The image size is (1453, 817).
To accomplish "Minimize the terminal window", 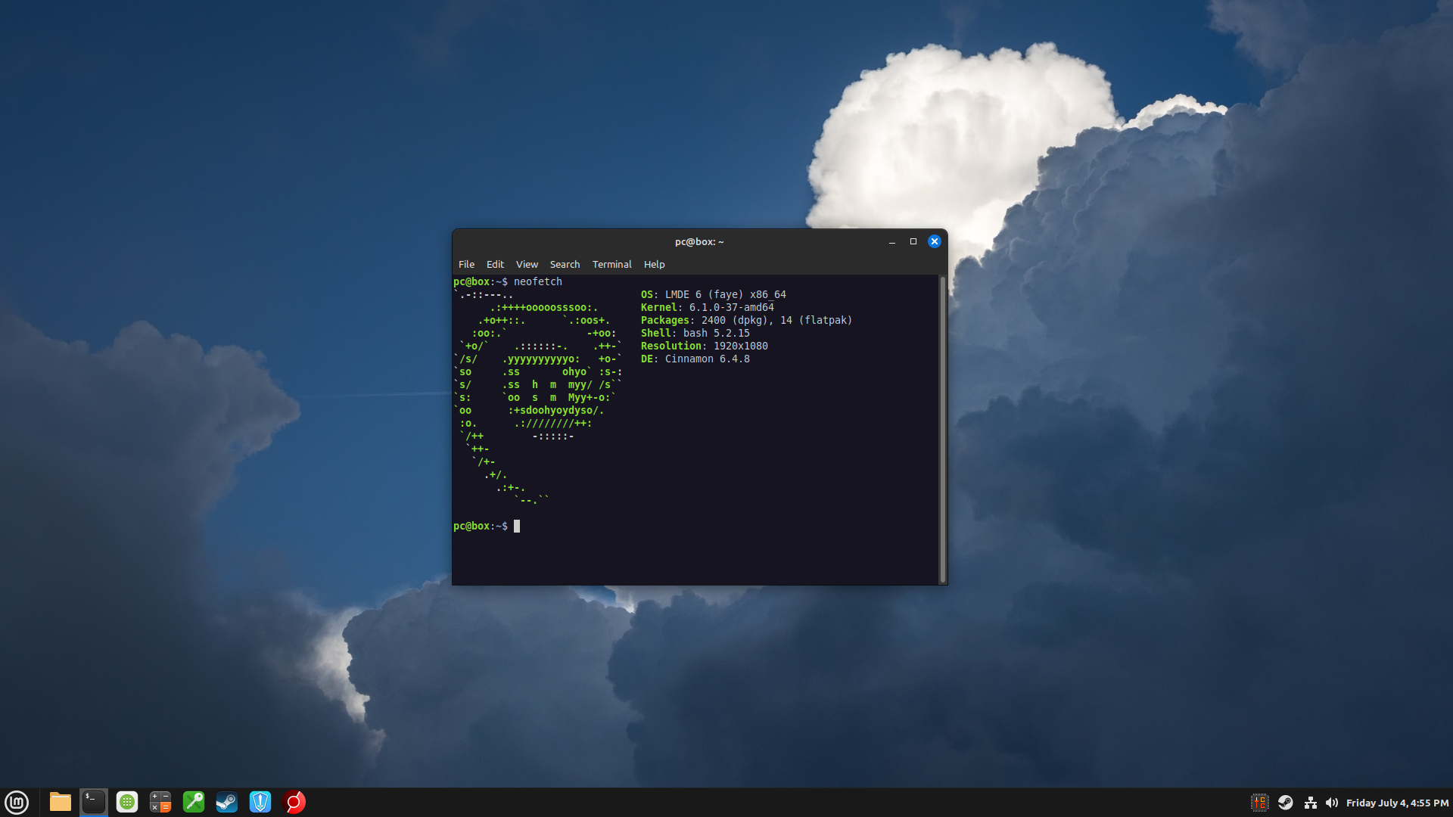I will pyautogui.click(x=892, y=241).
